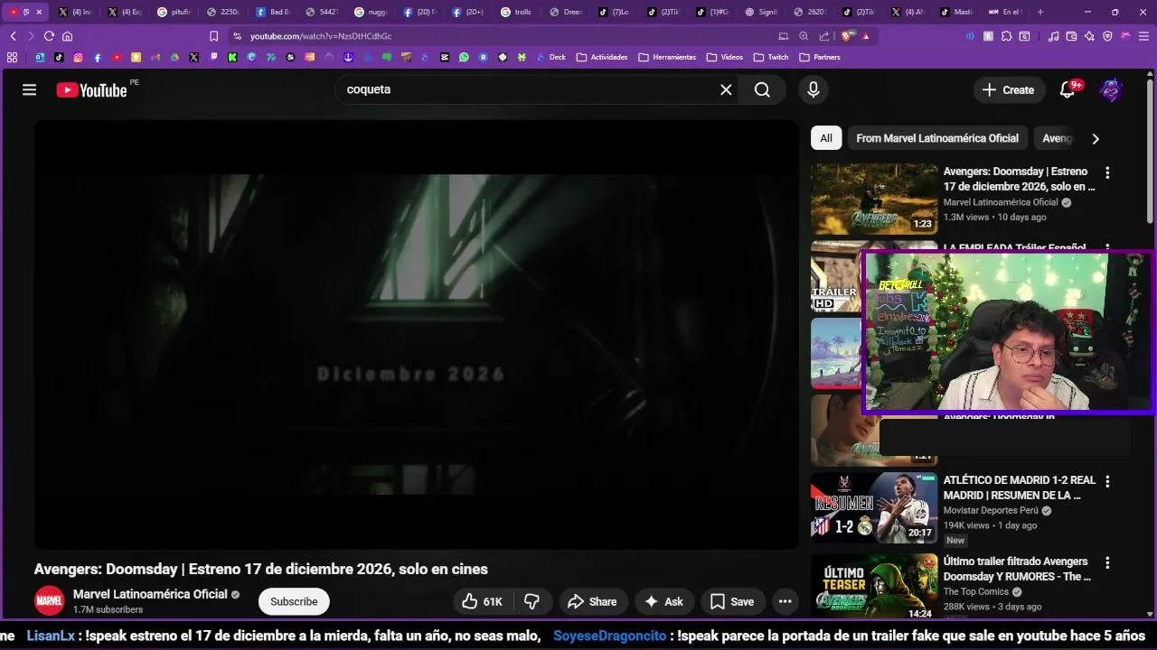Open the Instagram bookmark shortcut
Screen dimensions: 1157x650
point(78,57)
